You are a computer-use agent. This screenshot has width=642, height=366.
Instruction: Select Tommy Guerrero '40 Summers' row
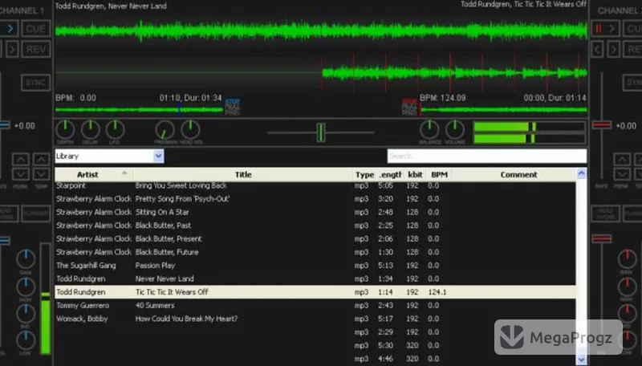315,306
